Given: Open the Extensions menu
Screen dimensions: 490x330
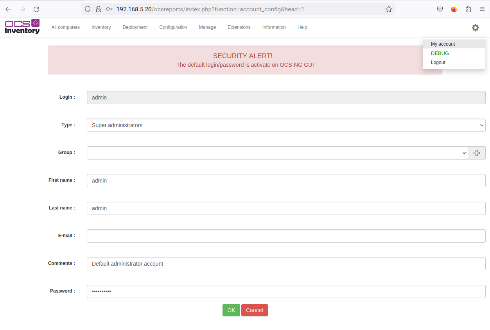Looking at the screenshot, I should [x=239, y=27].
